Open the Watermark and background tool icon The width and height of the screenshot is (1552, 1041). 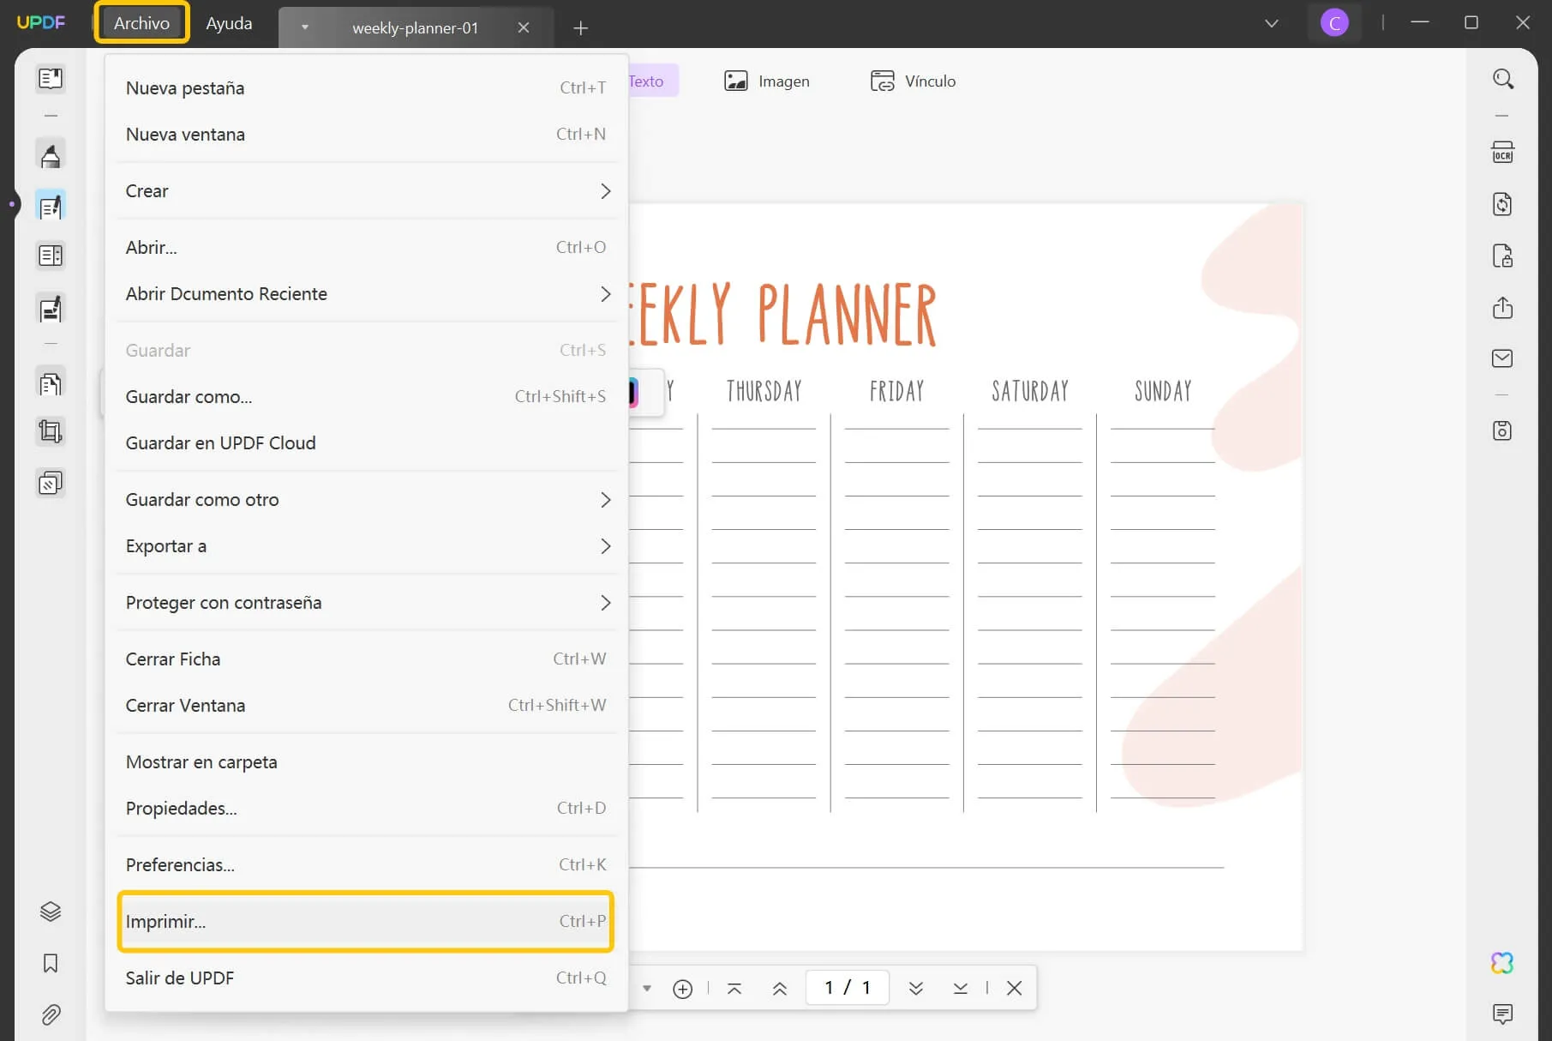tap(51, 483)
